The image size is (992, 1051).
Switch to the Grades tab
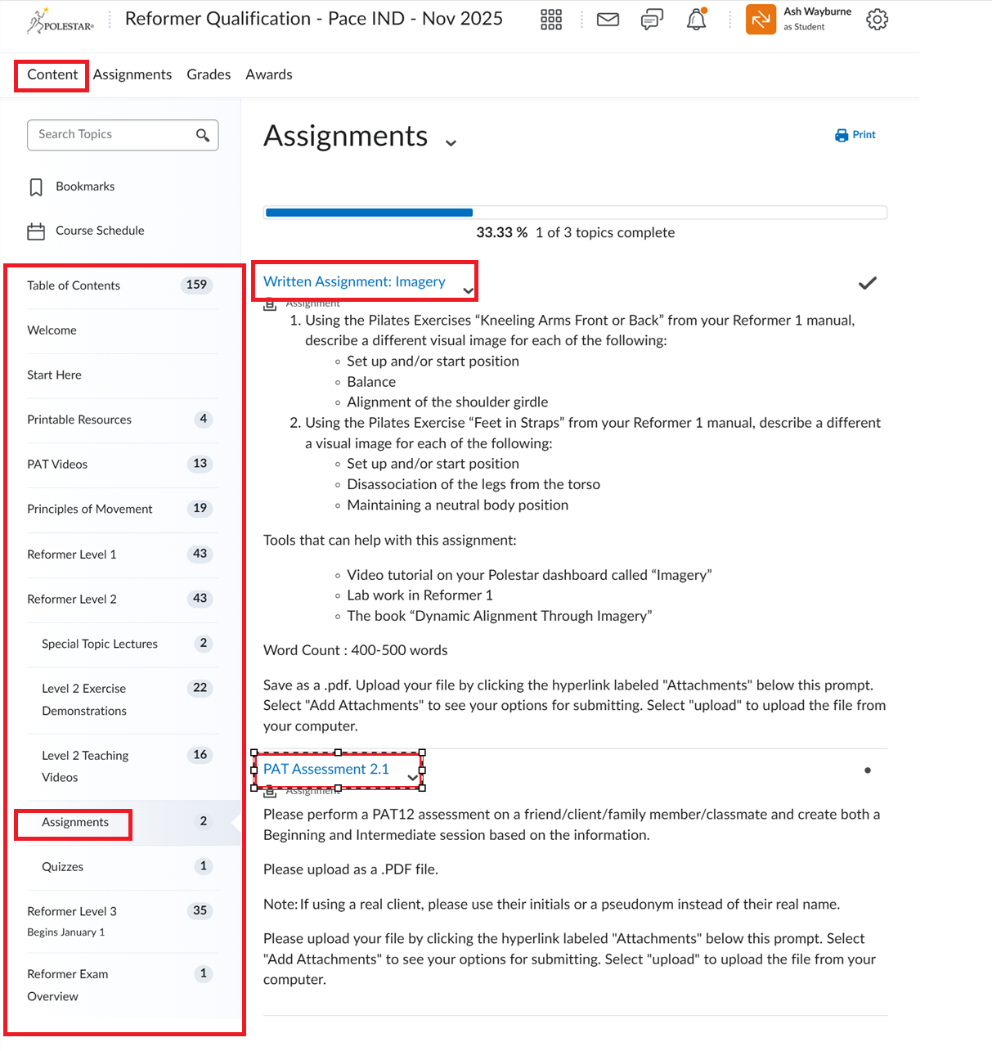(x=209, y=74)
